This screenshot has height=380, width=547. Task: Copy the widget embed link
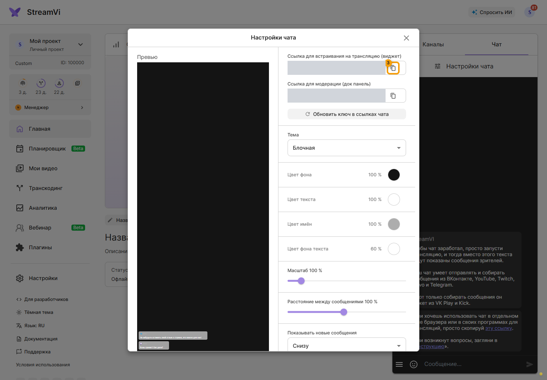[x=393, y=68]
